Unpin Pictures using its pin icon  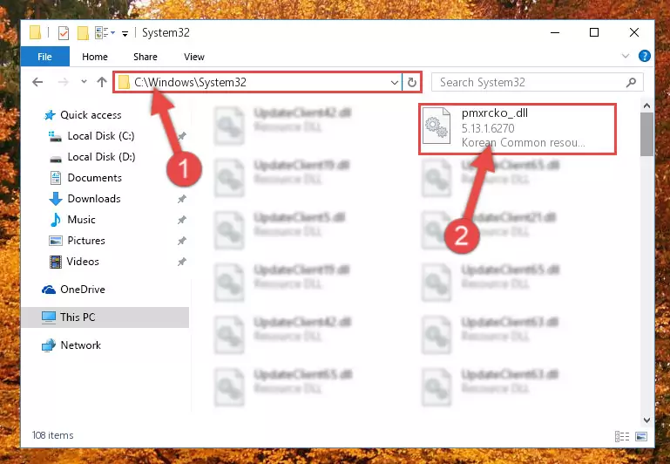(x=181, y=241)
